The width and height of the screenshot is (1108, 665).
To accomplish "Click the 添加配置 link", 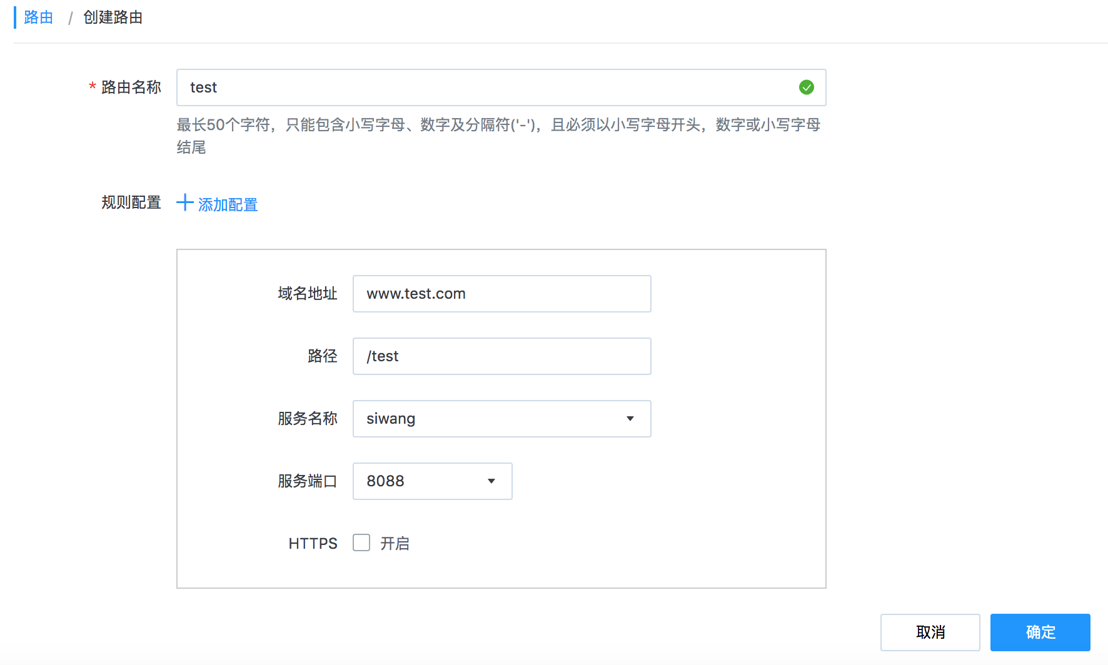I will tap(227, 204).
